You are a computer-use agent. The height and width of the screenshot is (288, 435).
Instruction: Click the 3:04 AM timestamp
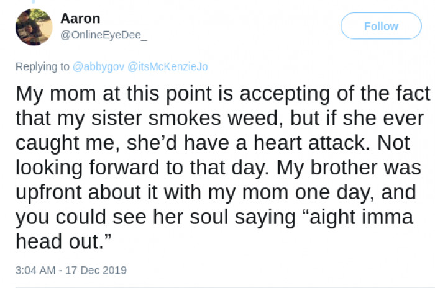point(37,271)
